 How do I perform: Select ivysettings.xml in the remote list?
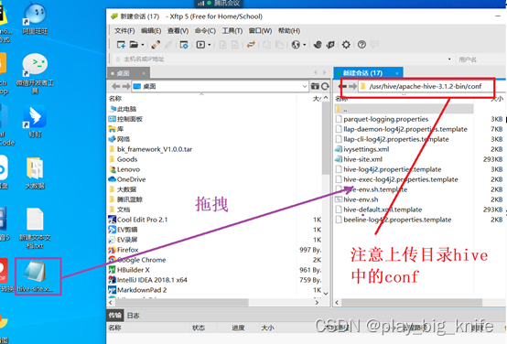[x=366, y=149]
